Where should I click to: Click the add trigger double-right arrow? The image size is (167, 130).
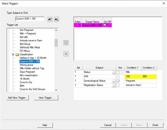click(66, 43)
